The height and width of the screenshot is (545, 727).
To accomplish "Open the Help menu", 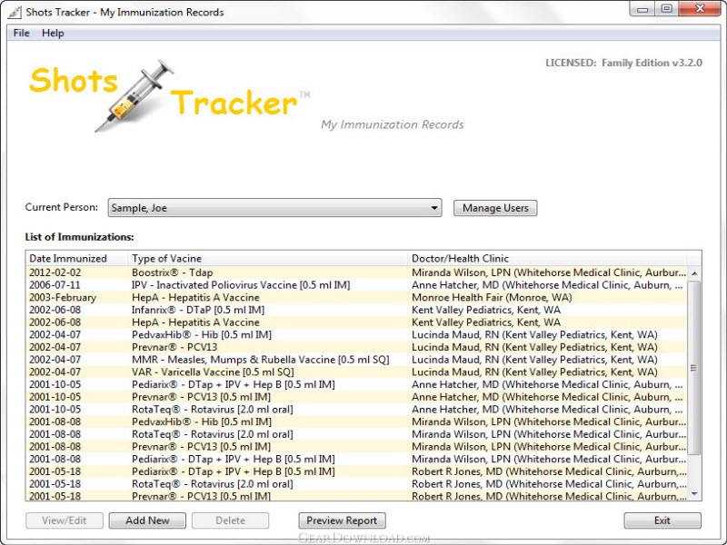I will coord(53,33).
